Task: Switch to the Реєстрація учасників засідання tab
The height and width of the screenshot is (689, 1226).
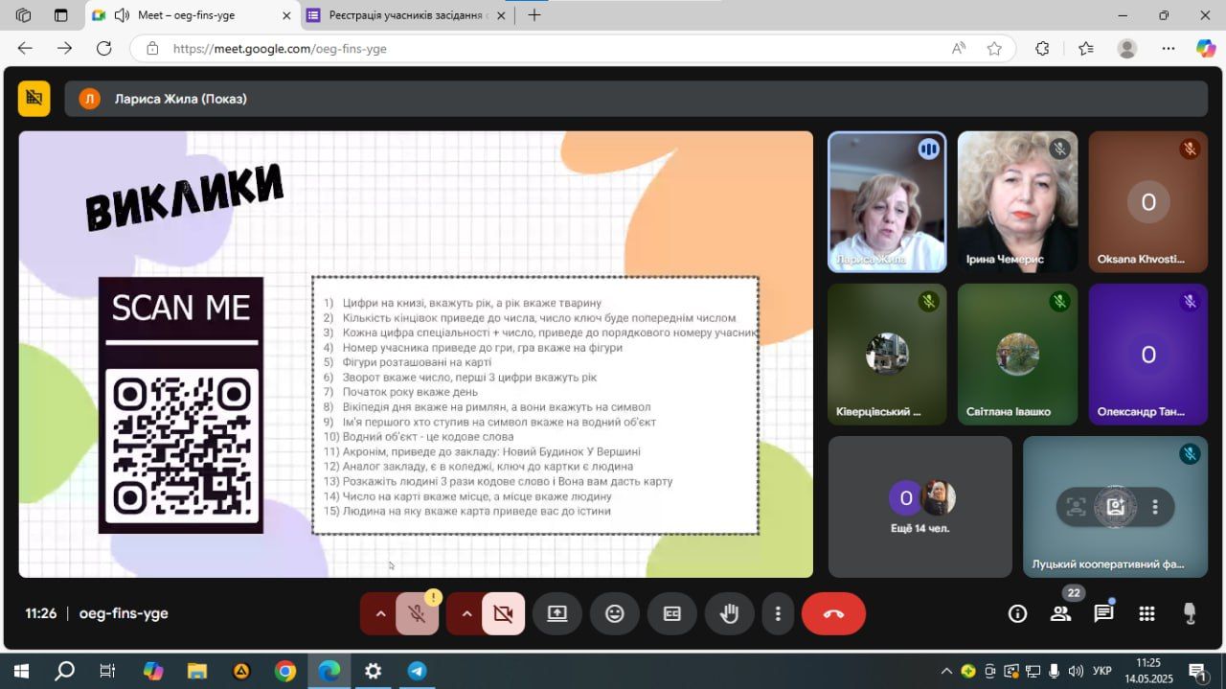Action: [x=408, y=15]
